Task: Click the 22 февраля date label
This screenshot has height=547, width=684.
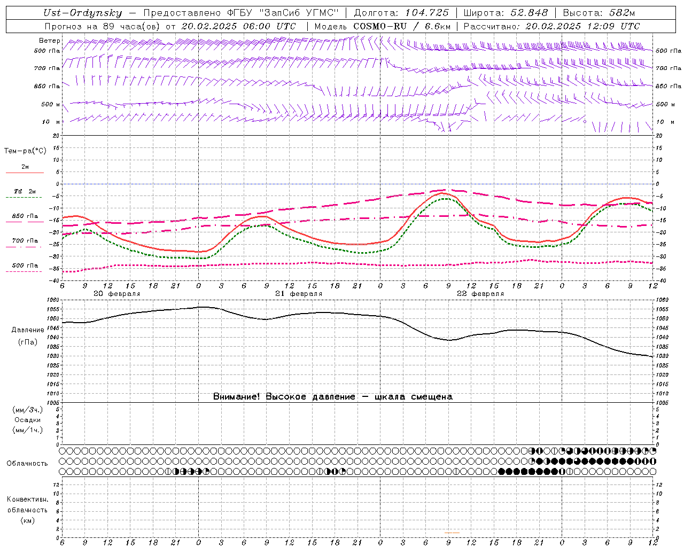Action: 480,294
